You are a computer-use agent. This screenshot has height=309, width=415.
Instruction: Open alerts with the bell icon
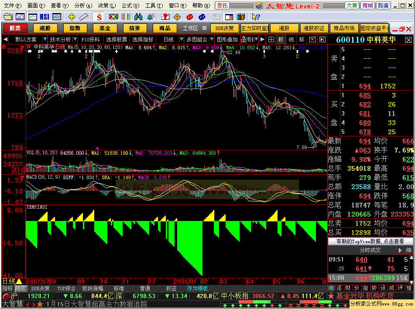click(x=151, y=17)
